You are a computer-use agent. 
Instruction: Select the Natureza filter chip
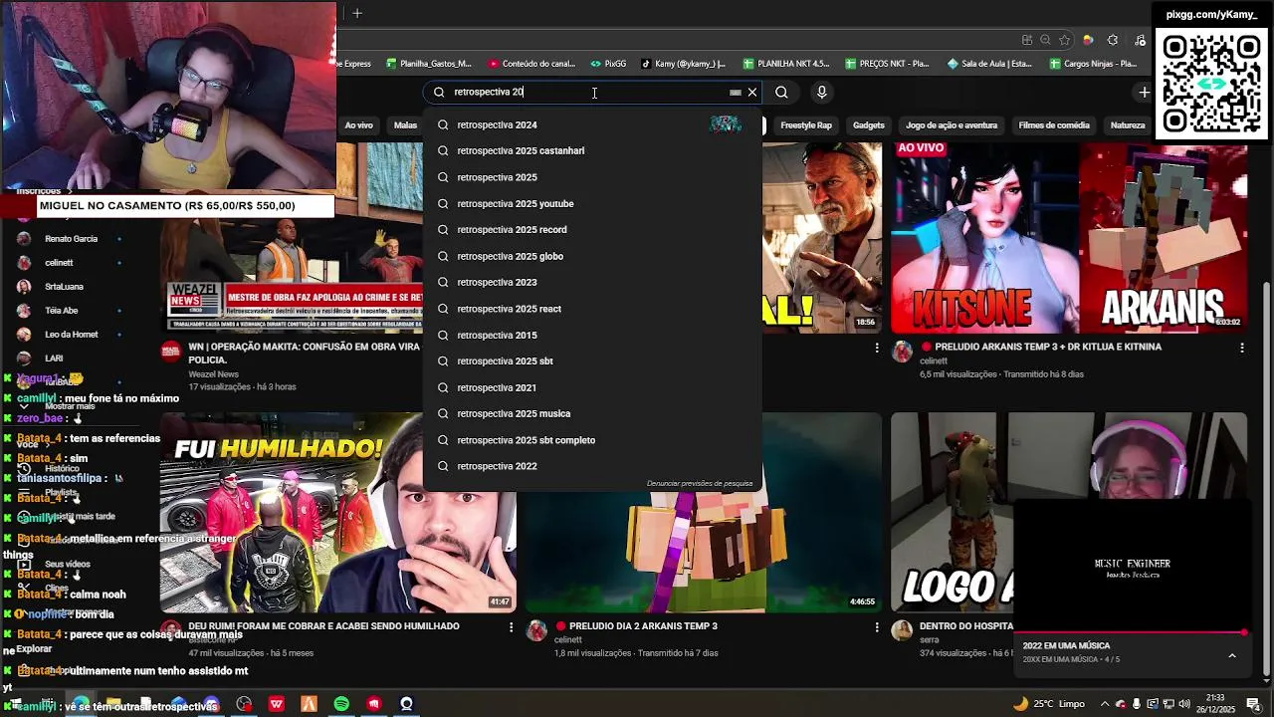pyautogui.click(x=1128, y=125)
